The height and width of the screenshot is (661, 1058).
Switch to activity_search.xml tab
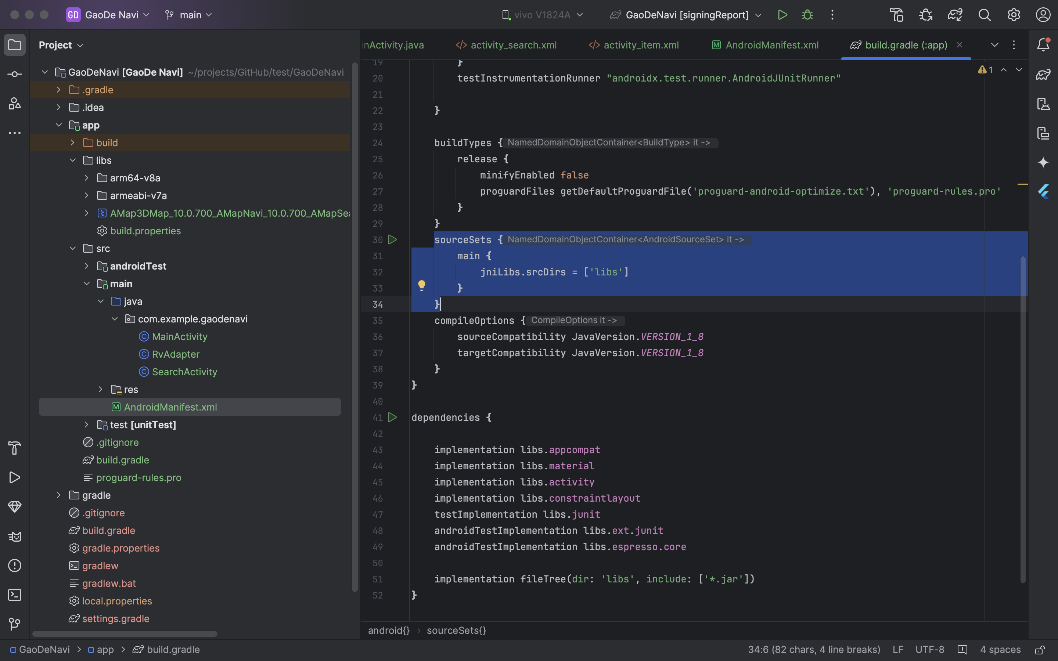(x=506, y=45)
